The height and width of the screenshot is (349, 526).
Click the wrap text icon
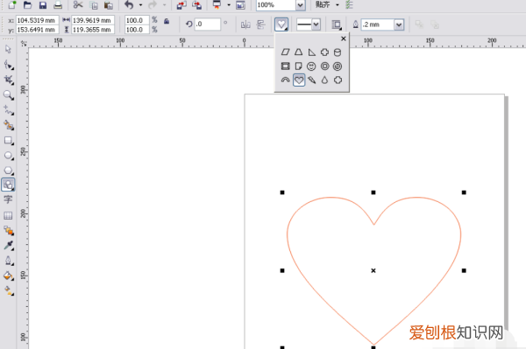click(337, 24)
